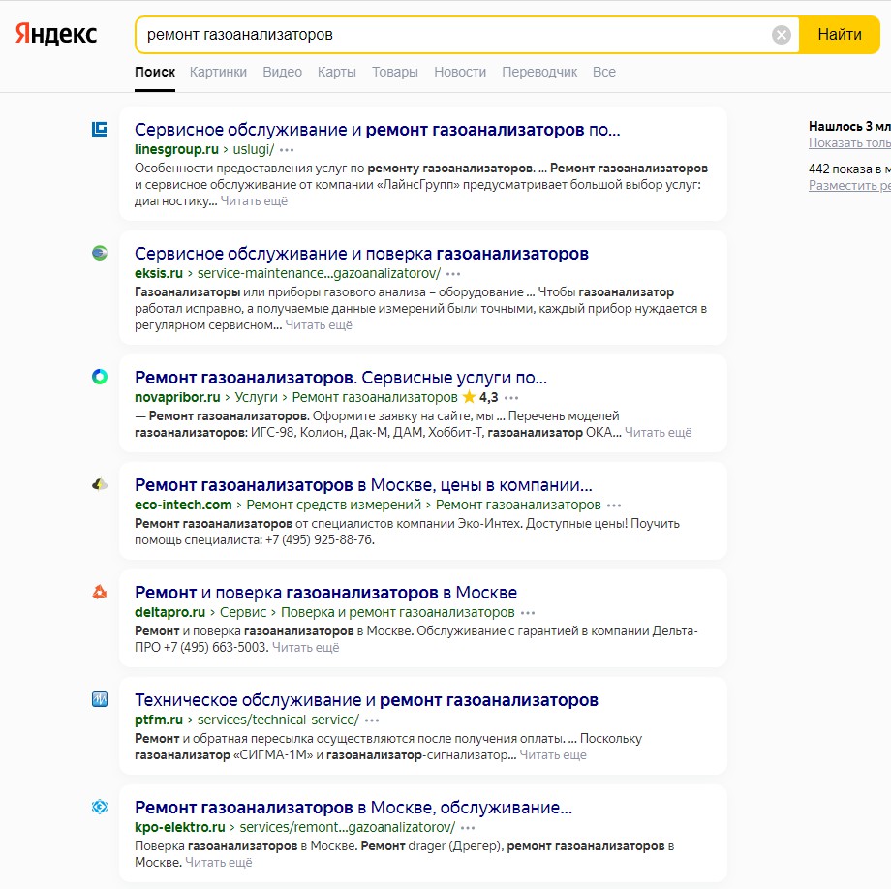This screenshot has width=891, height=889.
Task: Click 'Читать ещё' in the deltapro.ru snippet
Action: tap(306, 648)
